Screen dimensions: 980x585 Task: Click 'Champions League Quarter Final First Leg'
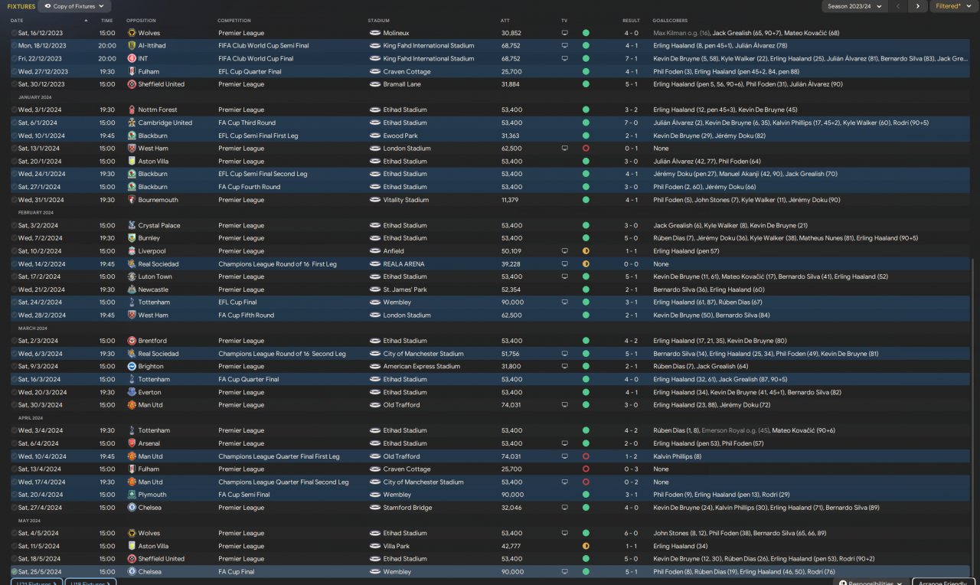coord(279,456)
